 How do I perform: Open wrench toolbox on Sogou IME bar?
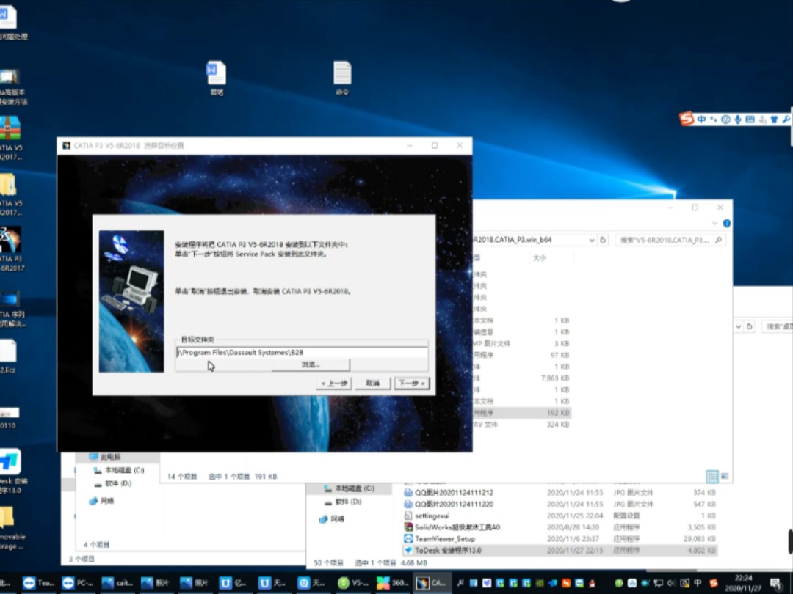coord(786,120)
